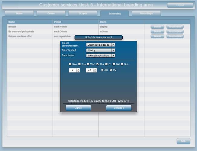This screenshot has height=151, width=197.
Task: Select the AM radio button
Action: [102, 70]
